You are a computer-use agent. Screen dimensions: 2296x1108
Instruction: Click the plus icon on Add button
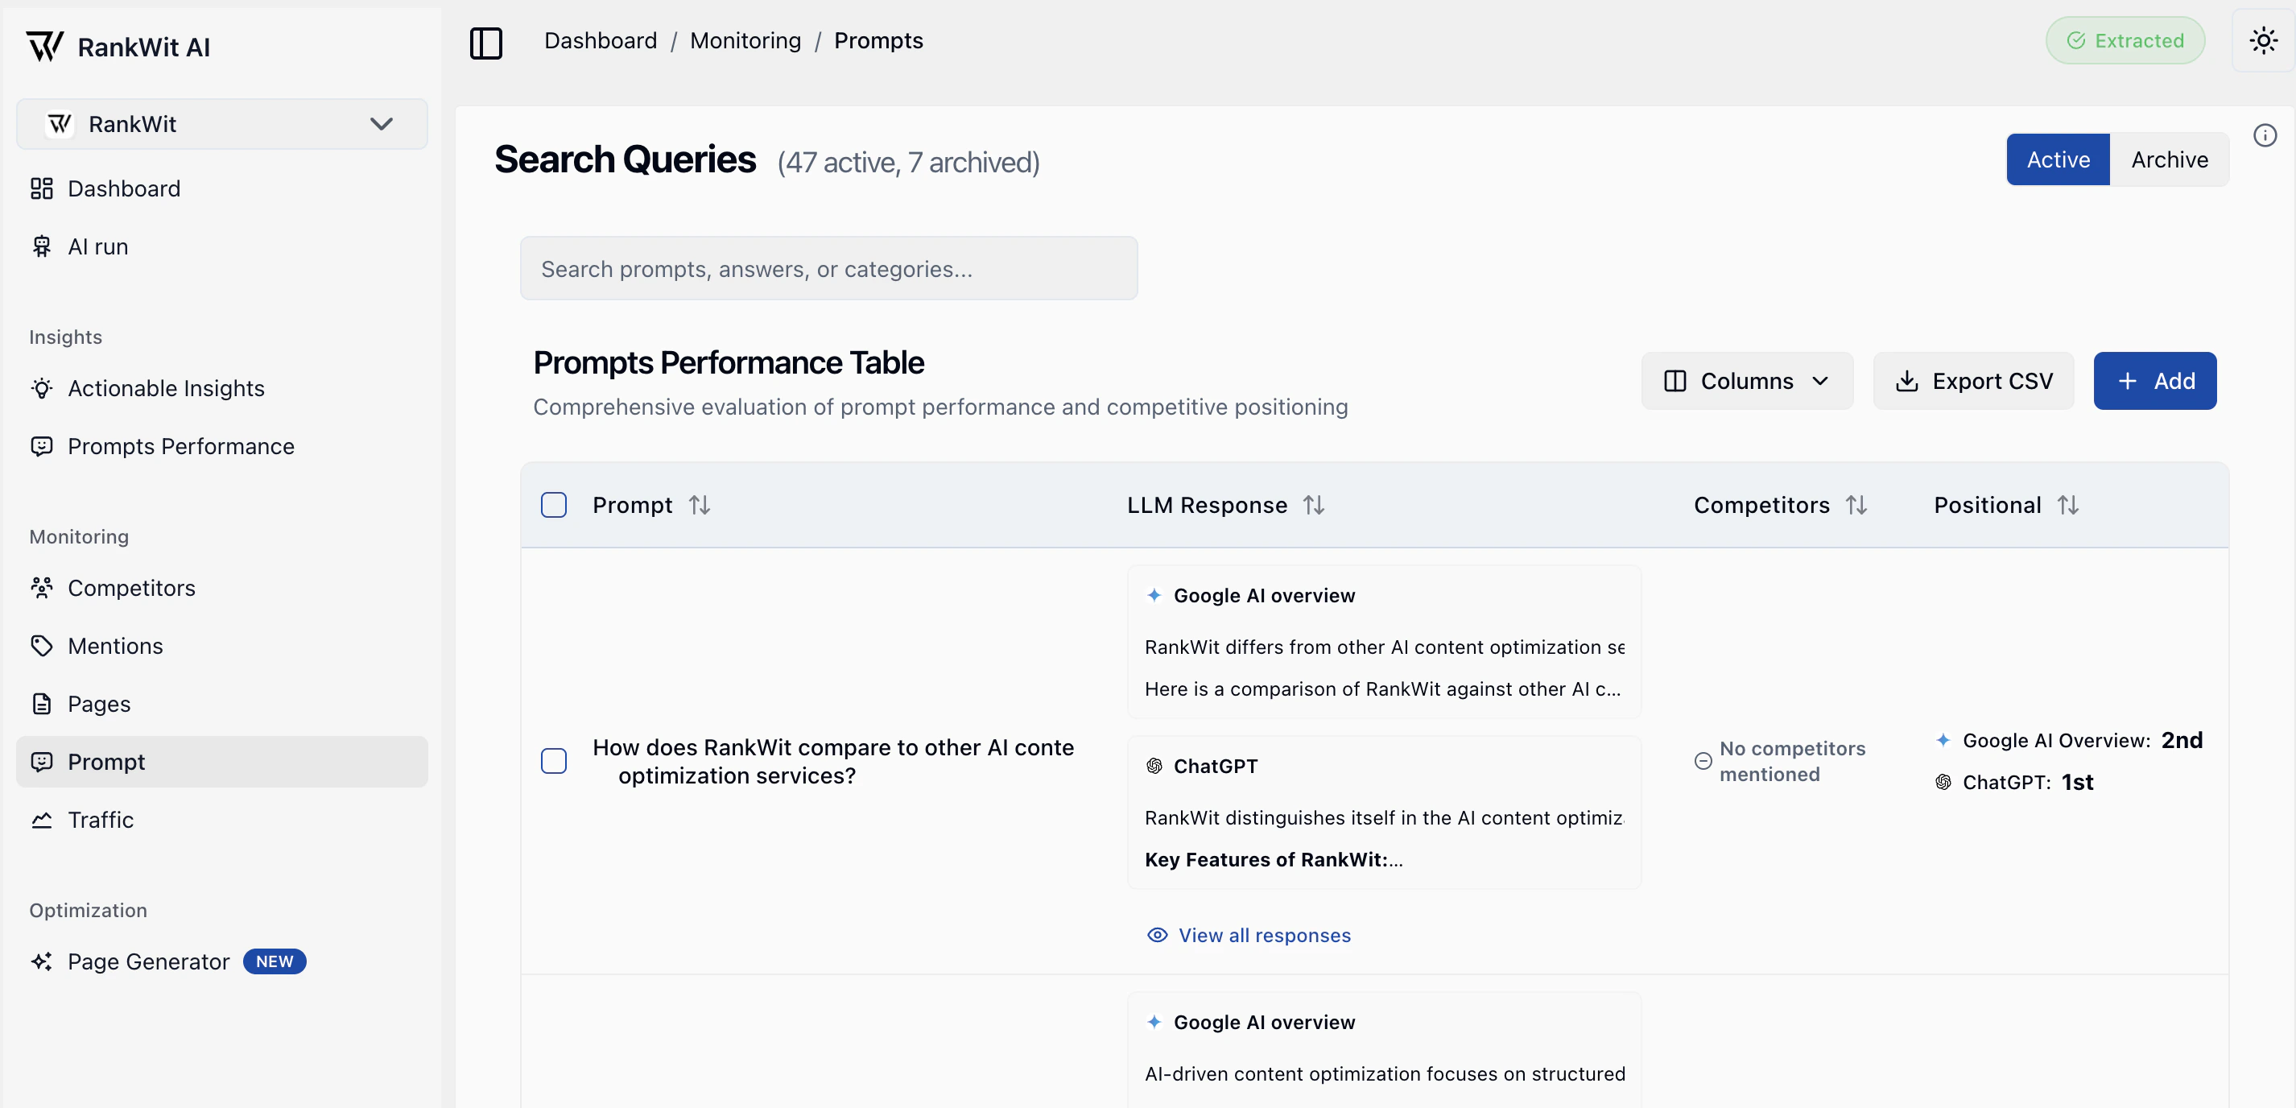coord(2128,381)
